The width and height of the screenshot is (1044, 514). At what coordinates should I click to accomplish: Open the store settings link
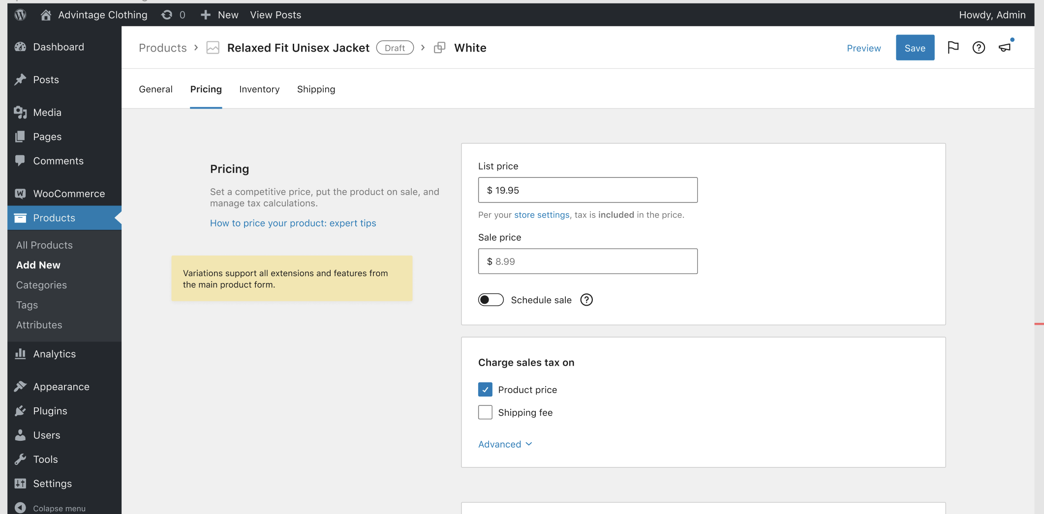coord(541,215)
